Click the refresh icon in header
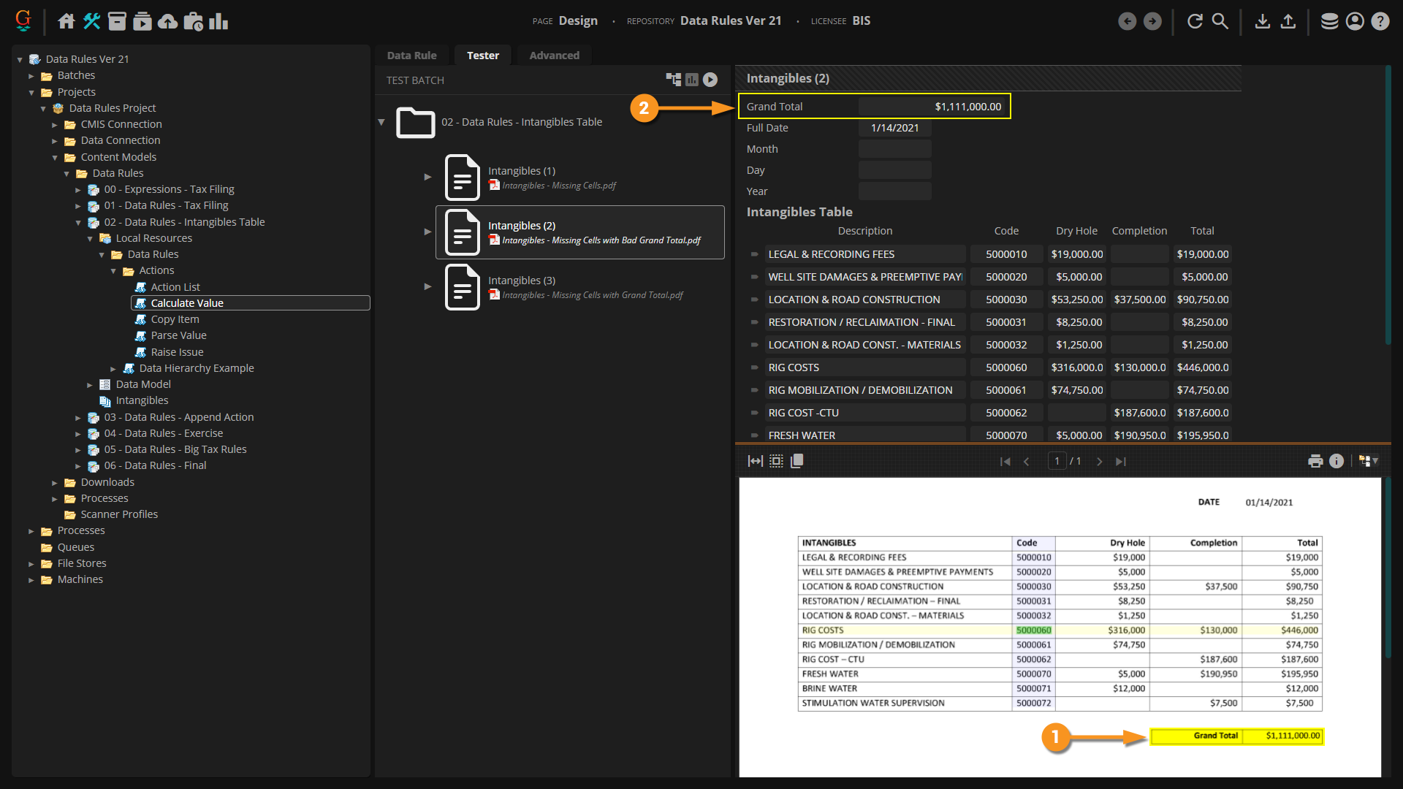 [x=1195, y=21]
